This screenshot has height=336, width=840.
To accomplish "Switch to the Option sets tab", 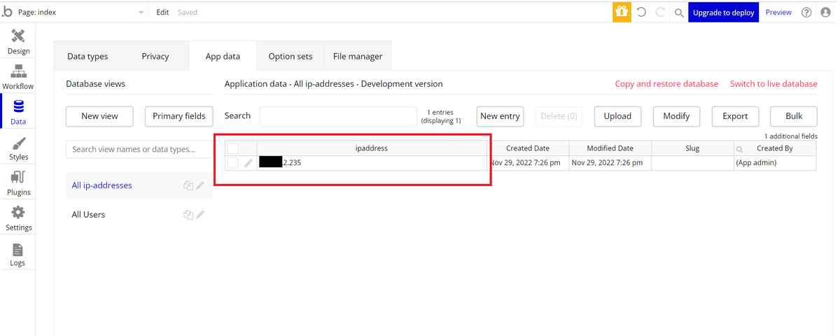I will (x=290, y=56).
